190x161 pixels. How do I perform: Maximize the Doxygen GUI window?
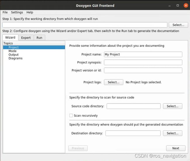(178, 6)
